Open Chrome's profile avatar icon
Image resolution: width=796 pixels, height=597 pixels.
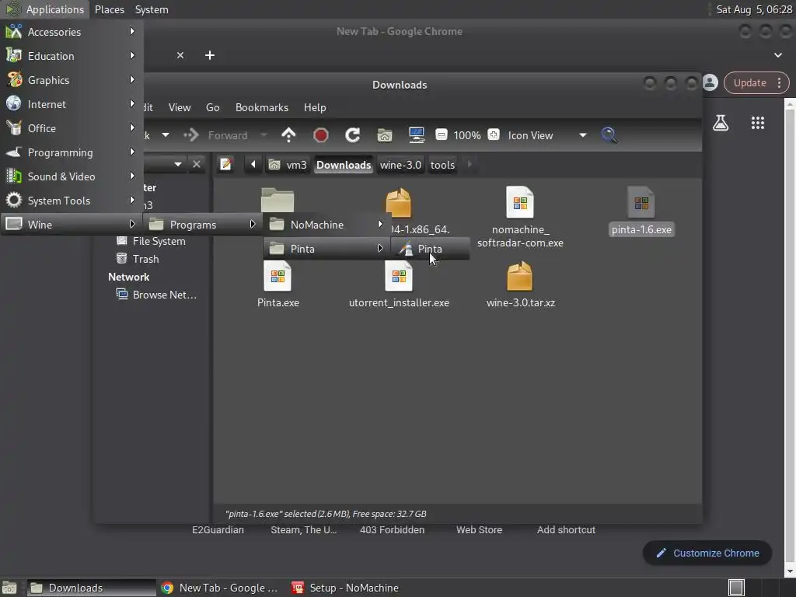click(x=710, y=82)
